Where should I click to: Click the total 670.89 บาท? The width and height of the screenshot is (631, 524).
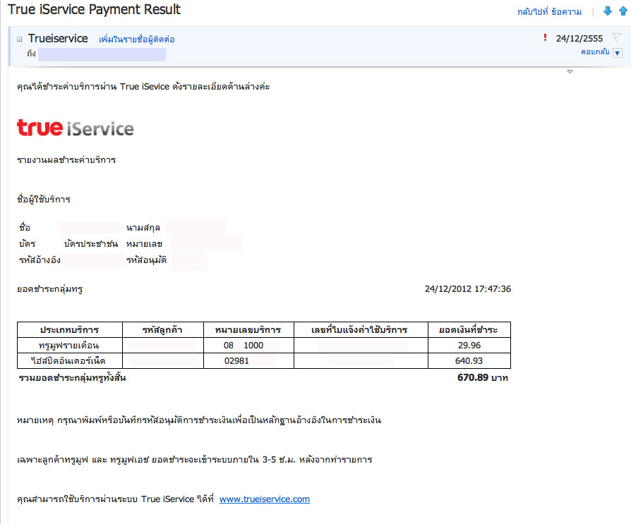(483, 377)
